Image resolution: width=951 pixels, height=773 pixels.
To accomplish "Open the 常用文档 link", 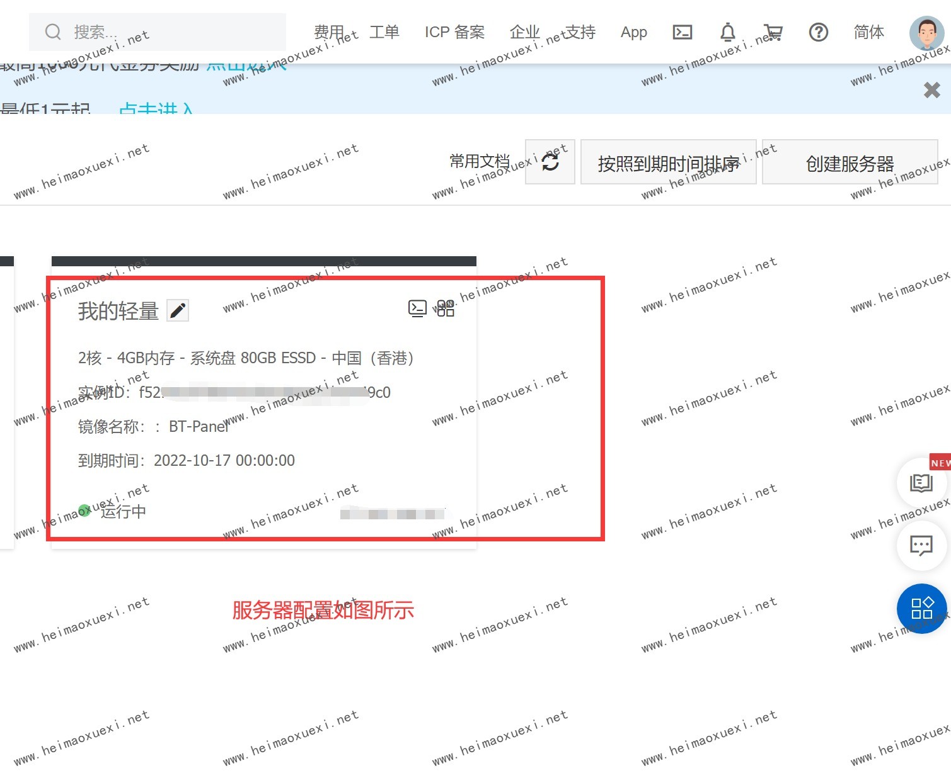I will [479, 162].
